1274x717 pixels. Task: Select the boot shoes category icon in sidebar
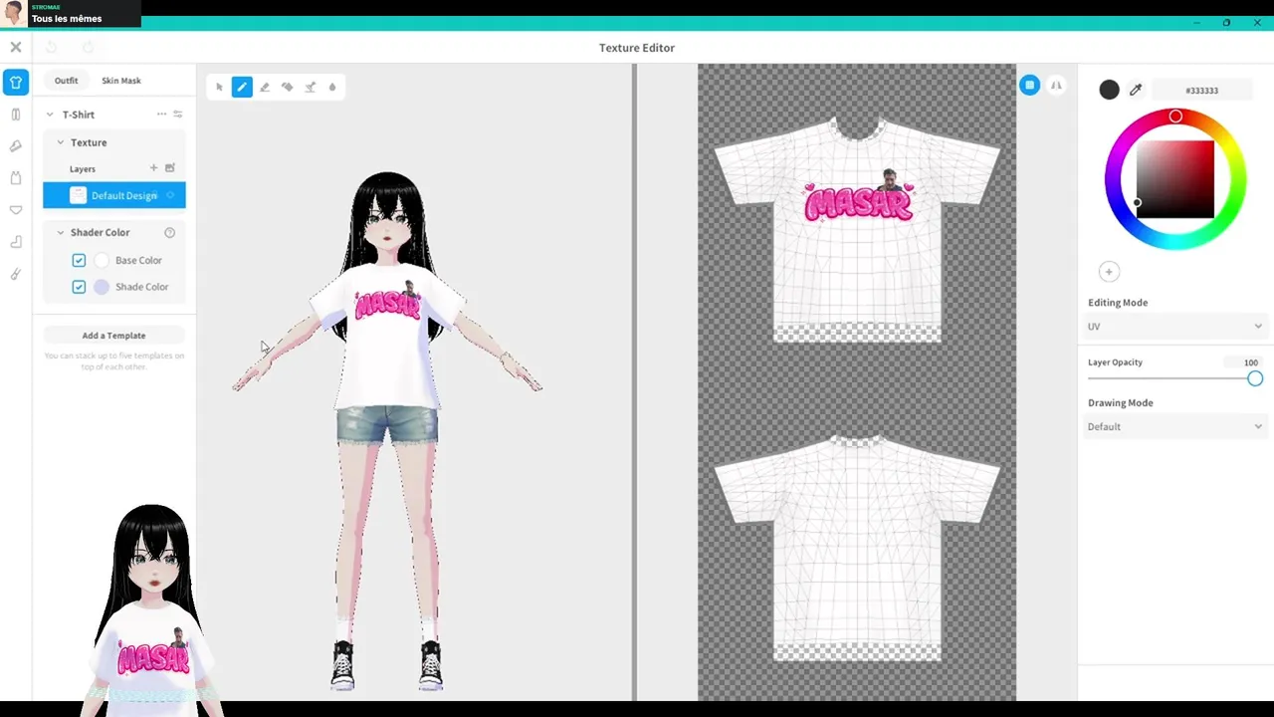(16, 242)
